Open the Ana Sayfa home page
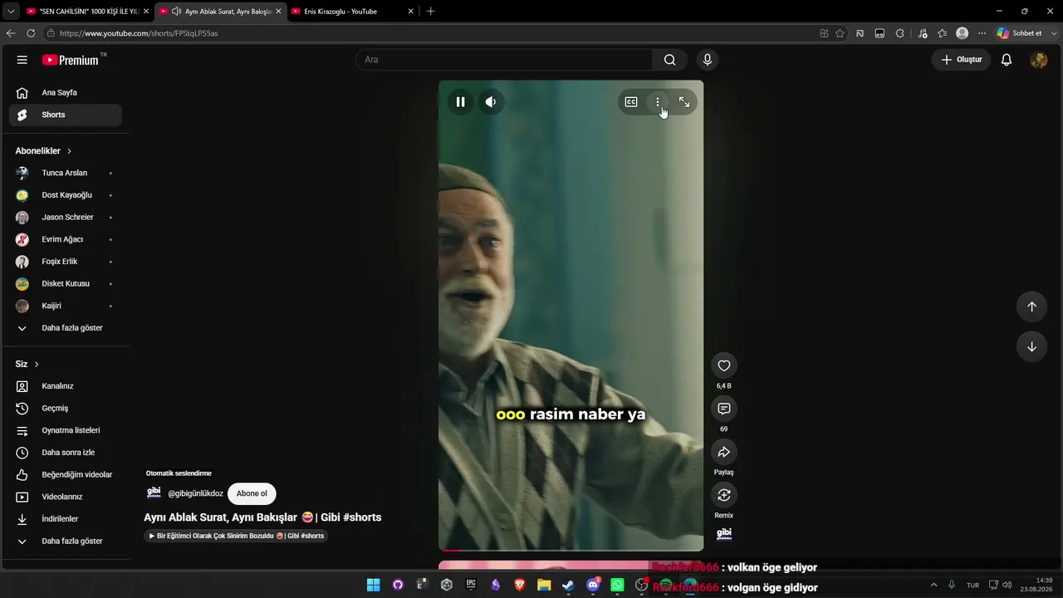Screen dimensions: 1063x598 [66, 93]
